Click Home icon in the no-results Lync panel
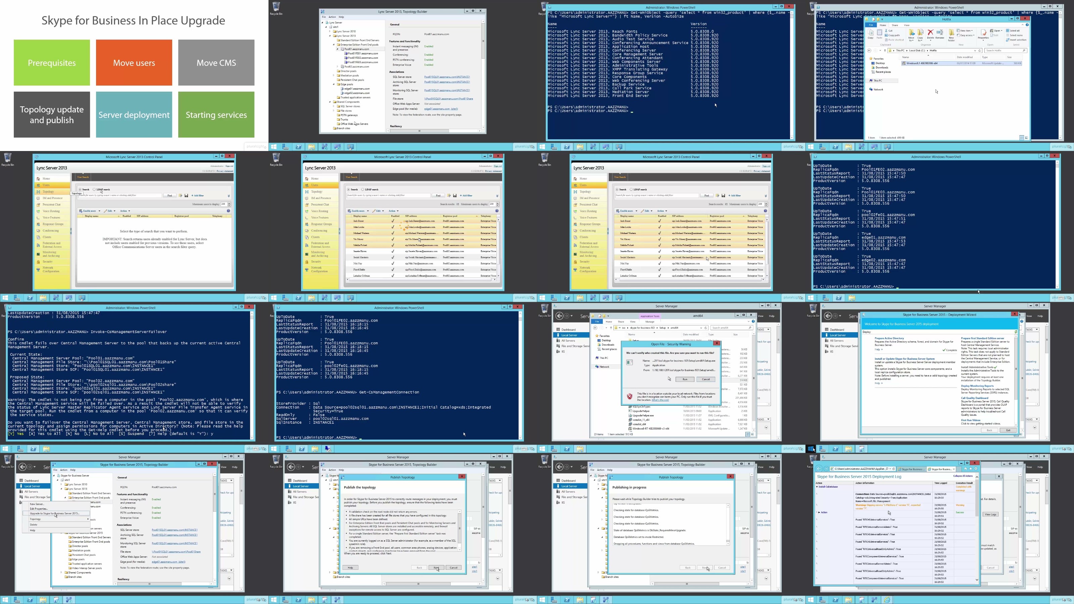 point(38,179)
